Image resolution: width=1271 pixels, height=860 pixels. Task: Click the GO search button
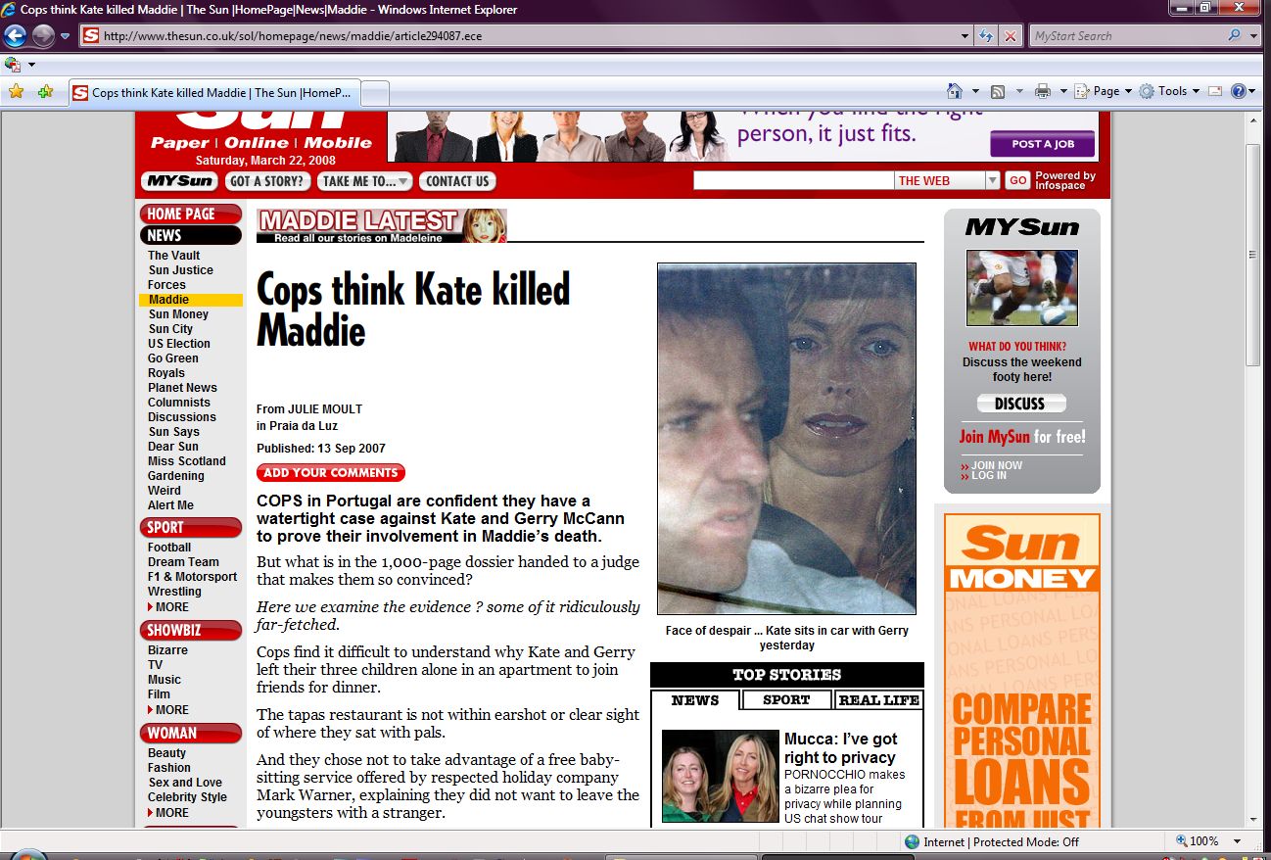tap(1017, 180)
